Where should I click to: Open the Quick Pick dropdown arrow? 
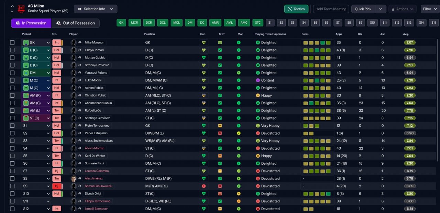click(x=381, y=9)
